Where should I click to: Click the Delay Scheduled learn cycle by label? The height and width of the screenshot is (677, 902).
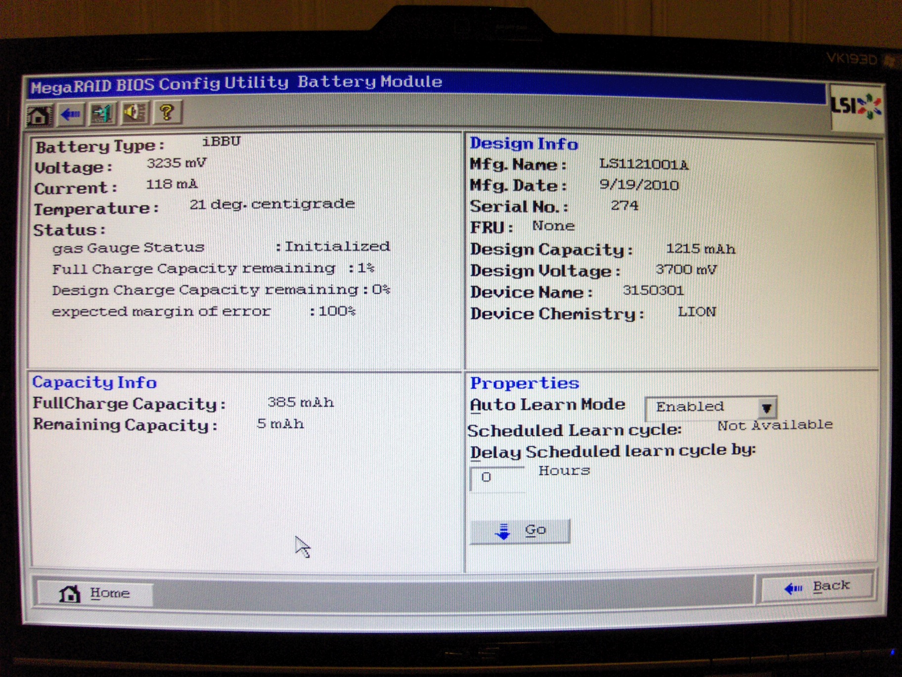coord(613,451)
